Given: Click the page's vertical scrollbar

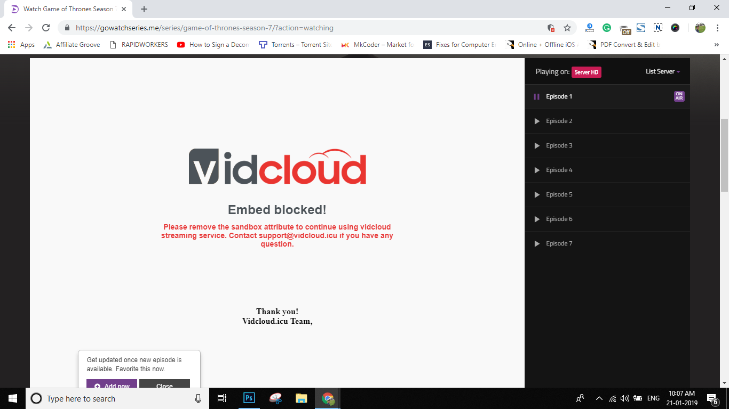Looking at the screenshot, I should click(x=725, y=154).
